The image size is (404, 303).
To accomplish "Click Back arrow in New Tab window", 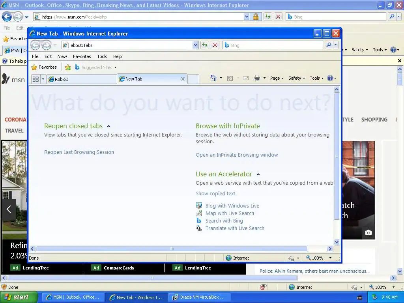I will (36, 45).
